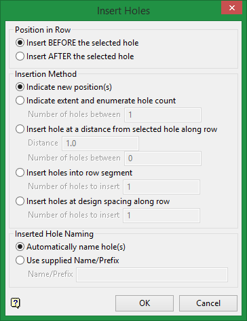Screen dimensions: 247x321
Task: Close the Insert Holes dialog
Action: 231,8
